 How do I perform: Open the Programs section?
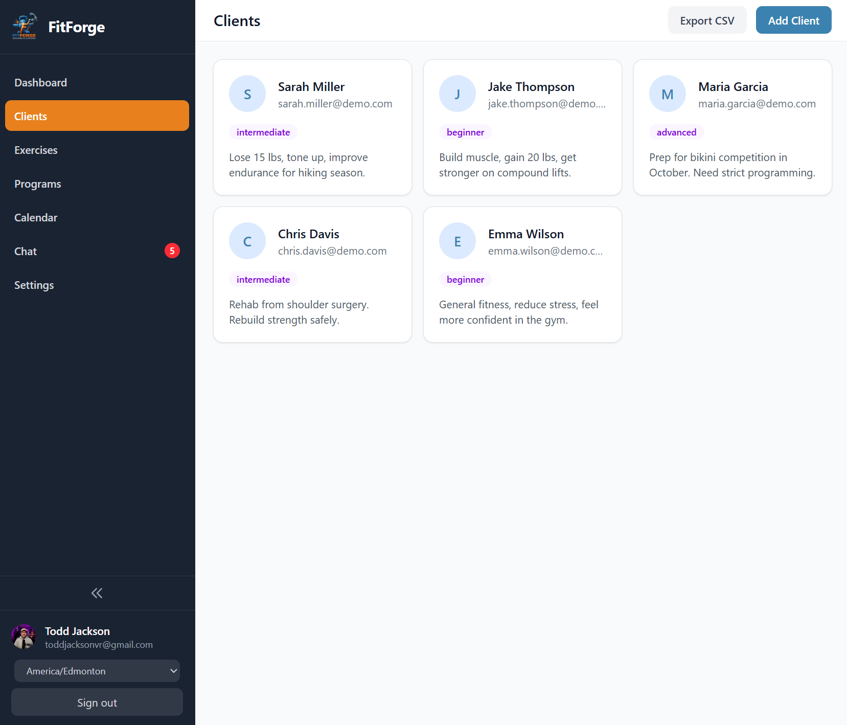click(x=38, y=184)
